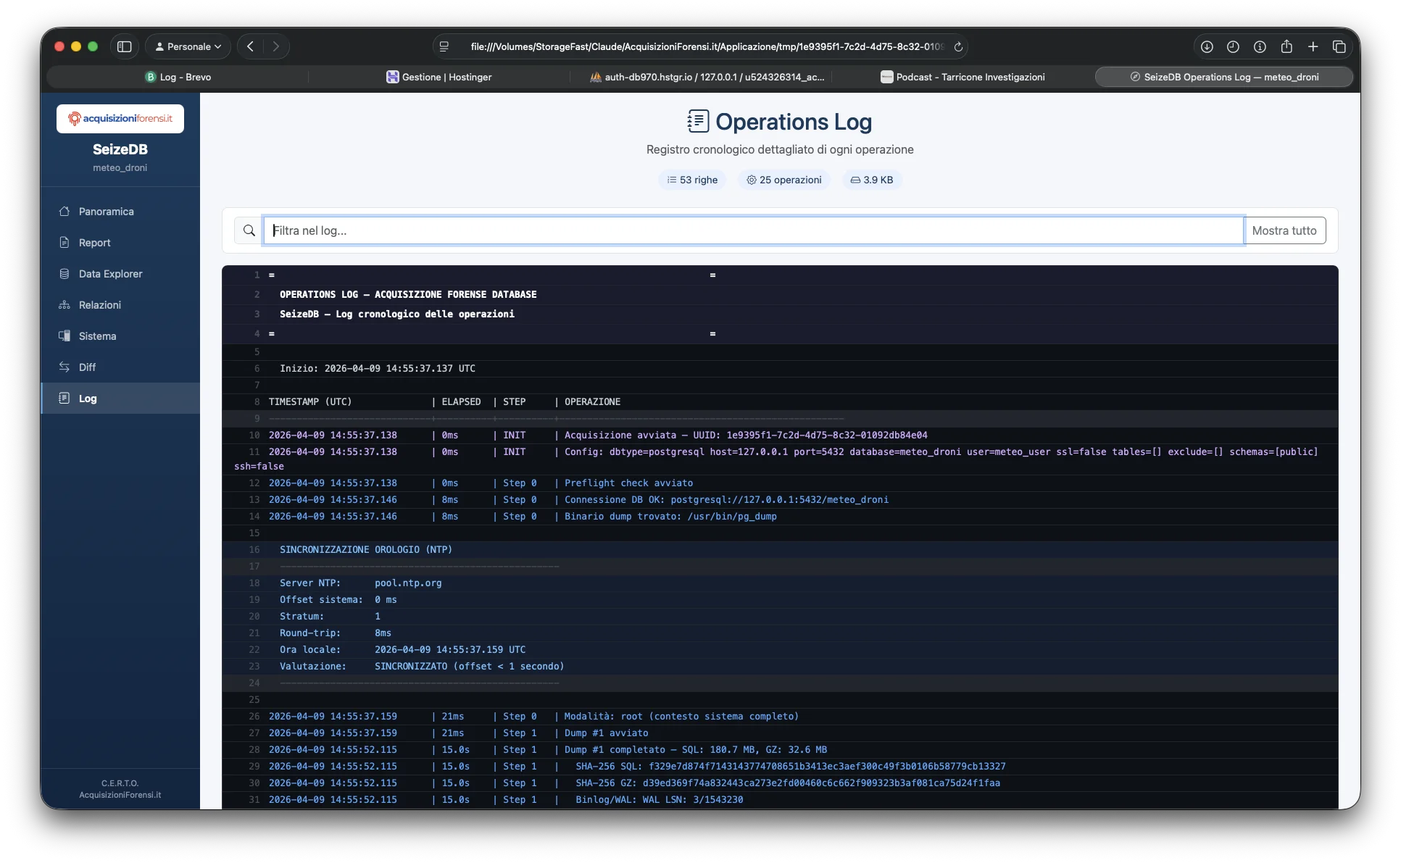Image resolution: width=1401 pixels, height=863 pixels.
Task: Select the Log sidebar entry
Action: (87, 399)
